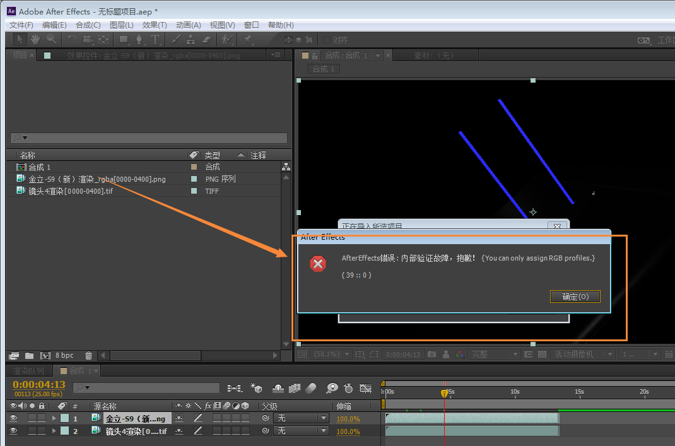Open the Graph Editor in timeline
The image size is (675, 446).
(365, 389)
